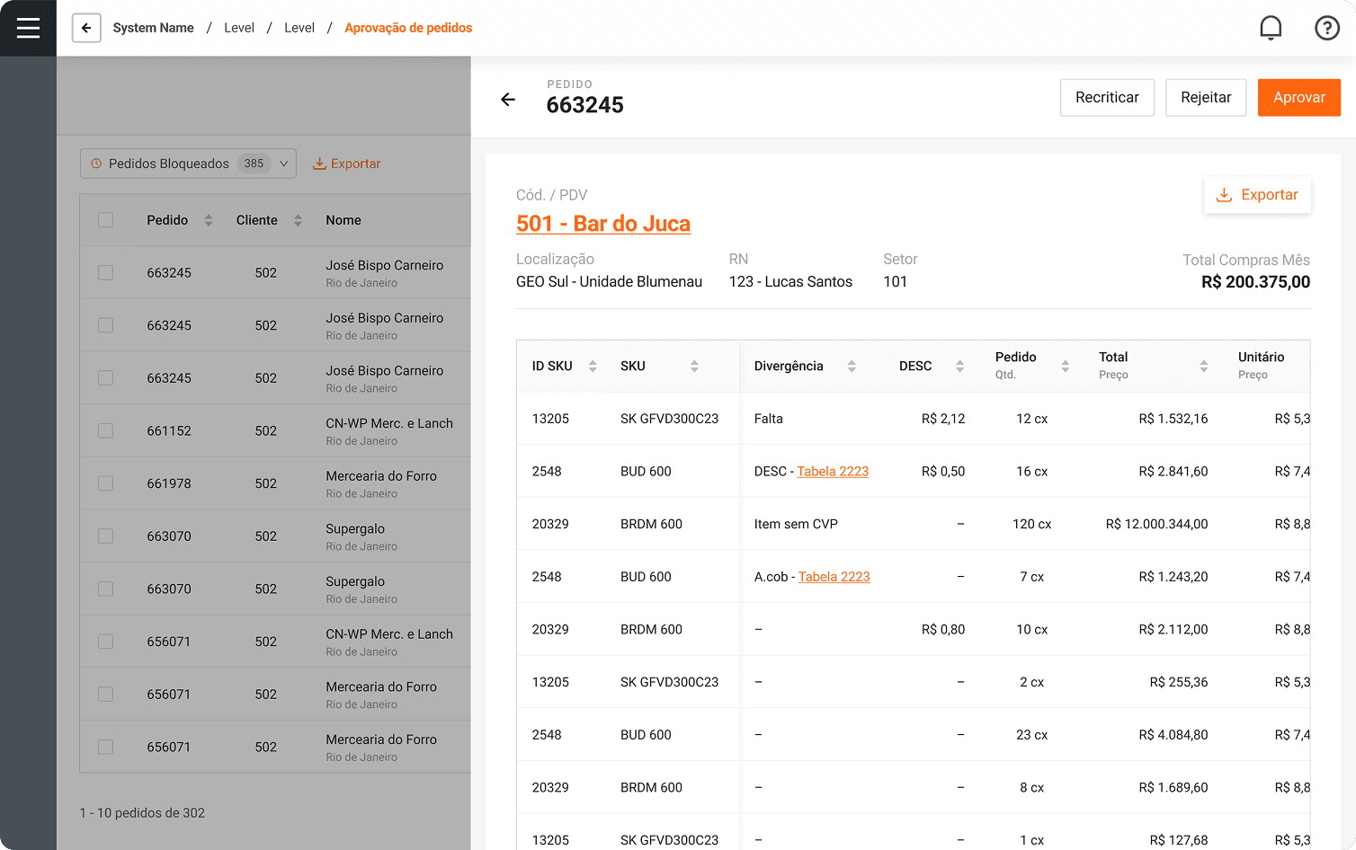Sort the table by ID SKU column

pyautogui.click(x=593, y=366)
